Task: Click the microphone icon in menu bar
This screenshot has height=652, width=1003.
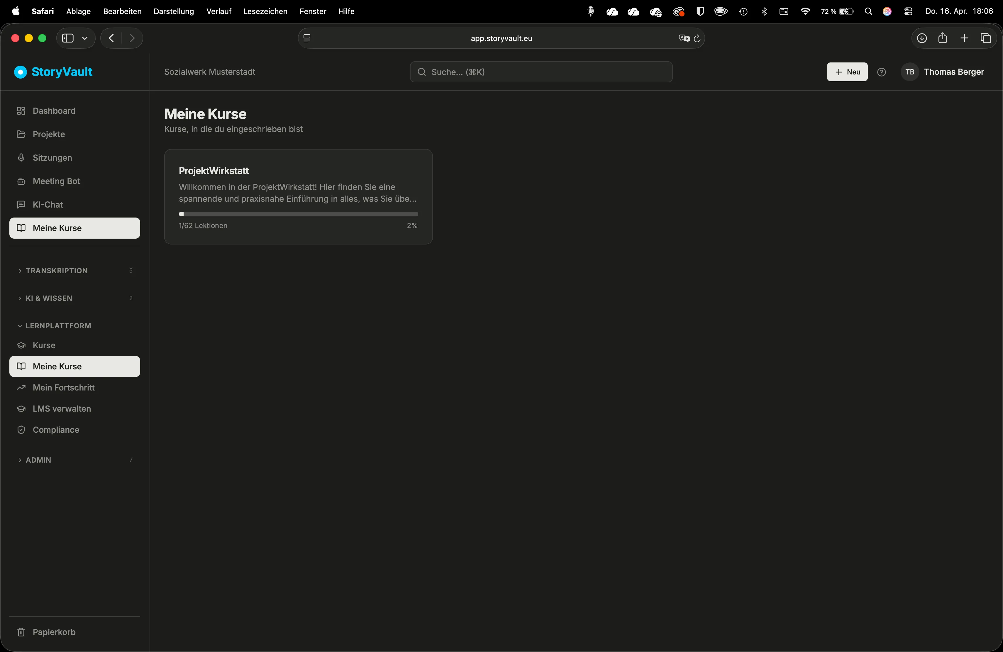Action: pyautogui.click(x=591, y=12)
